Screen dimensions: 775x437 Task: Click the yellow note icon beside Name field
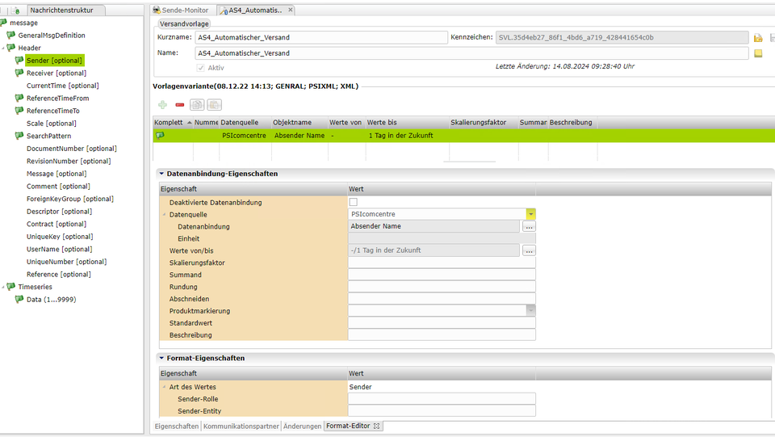click(758, 53)
